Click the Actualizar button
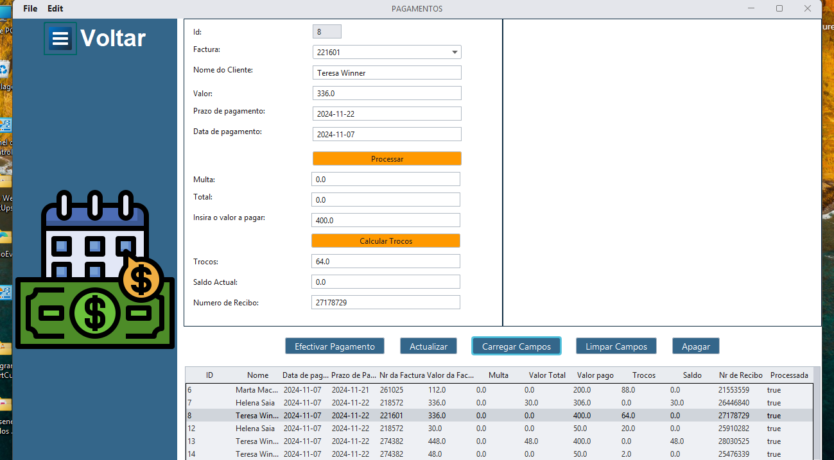This screenshot has width=834, height=460. (x=428, y=346)
